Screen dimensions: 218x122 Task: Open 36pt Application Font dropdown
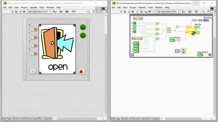[39, 12]
